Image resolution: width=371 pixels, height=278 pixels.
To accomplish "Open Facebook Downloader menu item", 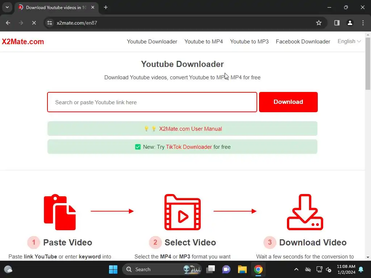I will pos(303,42).
